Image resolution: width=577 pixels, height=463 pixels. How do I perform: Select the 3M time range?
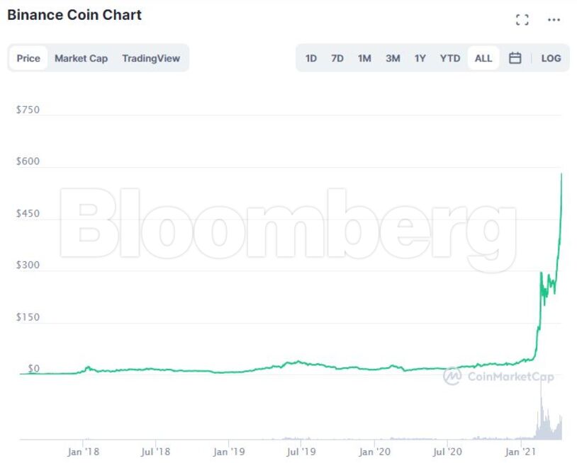393,58
